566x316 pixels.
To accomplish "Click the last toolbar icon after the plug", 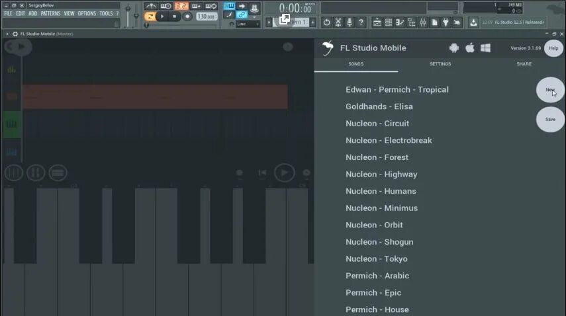I will [x=457, y=22].
